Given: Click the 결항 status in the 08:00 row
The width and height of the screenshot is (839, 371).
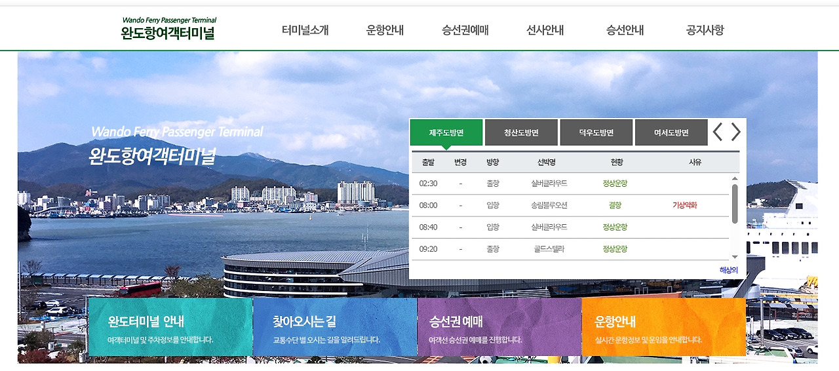Looking at the screenshot, I should 615,205.
